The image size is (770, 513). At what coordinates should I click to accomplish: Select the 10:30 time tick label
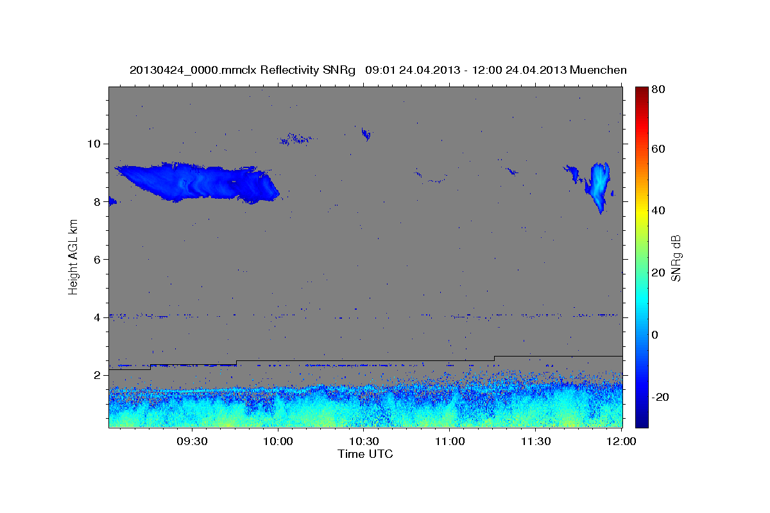point(364,442)
